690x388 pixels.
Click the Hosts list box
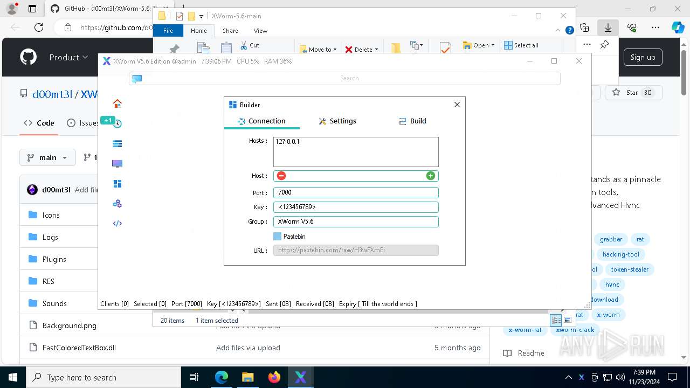click(x=356, y=152)
